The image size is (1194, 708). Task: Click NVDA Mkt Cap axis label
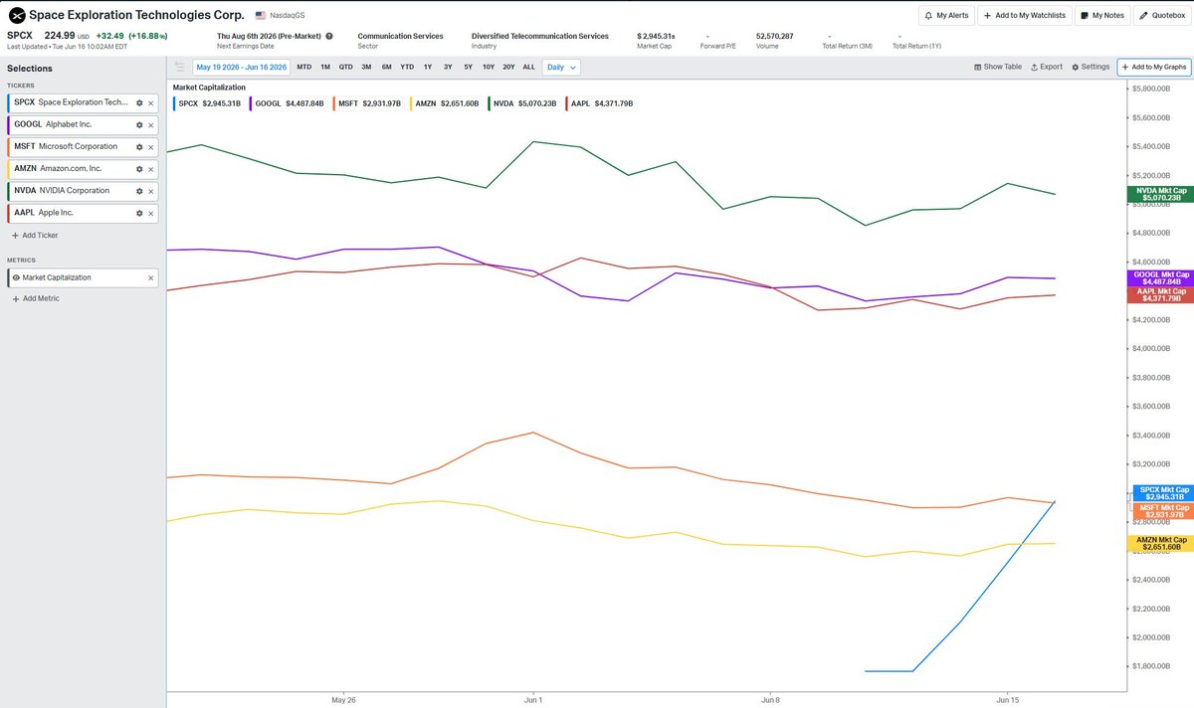(1162, 194)
